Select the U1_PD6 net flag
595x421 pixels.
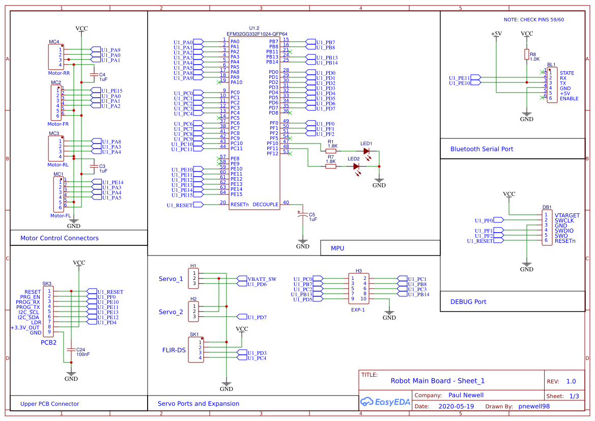click(x=257, y=284)
